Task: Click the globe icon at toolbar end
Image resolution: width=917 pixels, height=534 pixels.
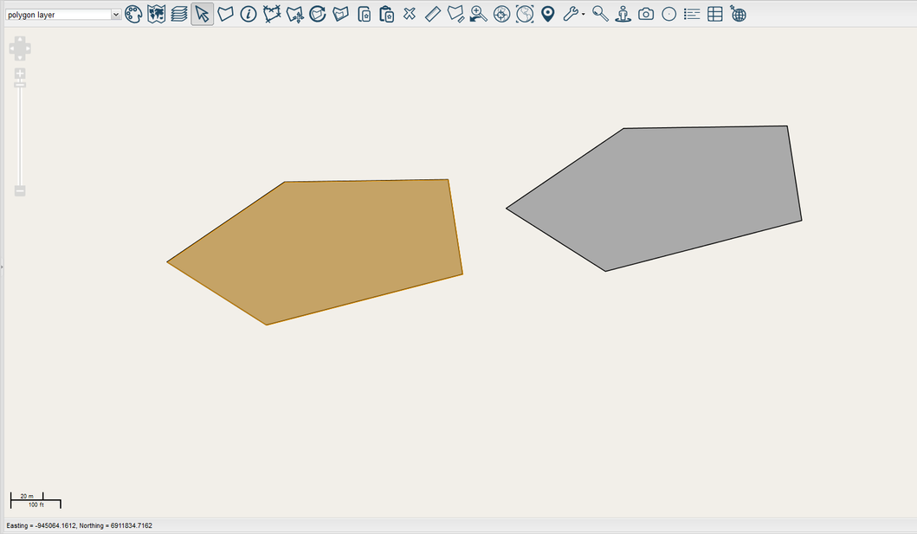Action: point(739,14)
